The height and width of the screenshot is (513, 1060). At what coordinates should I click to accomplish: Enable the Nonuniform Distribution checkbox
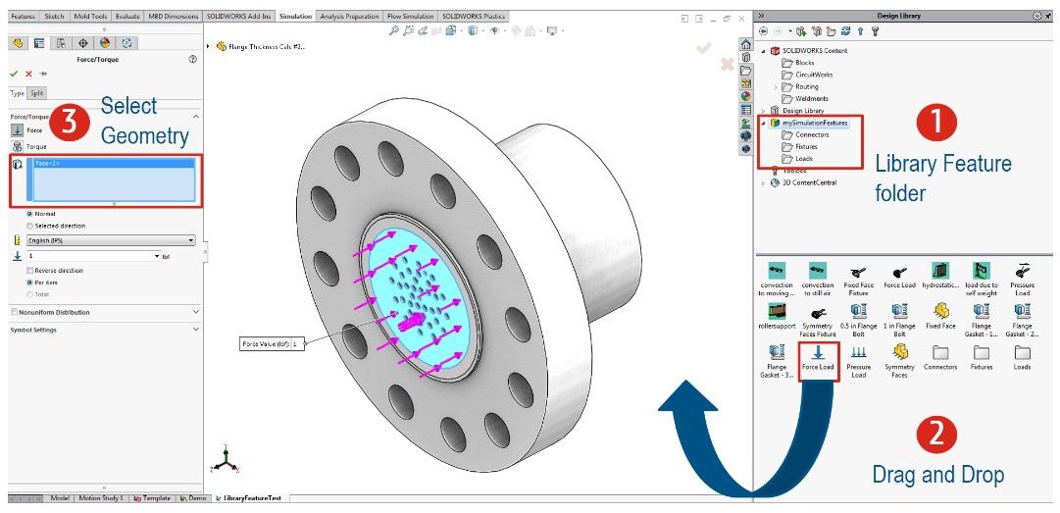pyautogui.click(x=14, y=312)
